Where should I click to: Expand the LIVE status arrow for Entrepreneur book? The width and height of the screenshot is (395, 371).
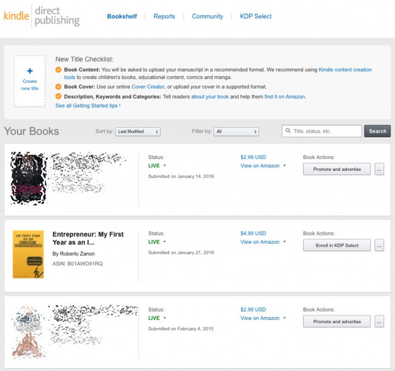point(165,242)
